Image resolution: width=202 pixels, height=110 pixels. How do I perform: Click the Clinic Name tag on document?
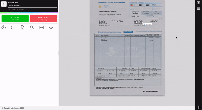pos(148,24)
